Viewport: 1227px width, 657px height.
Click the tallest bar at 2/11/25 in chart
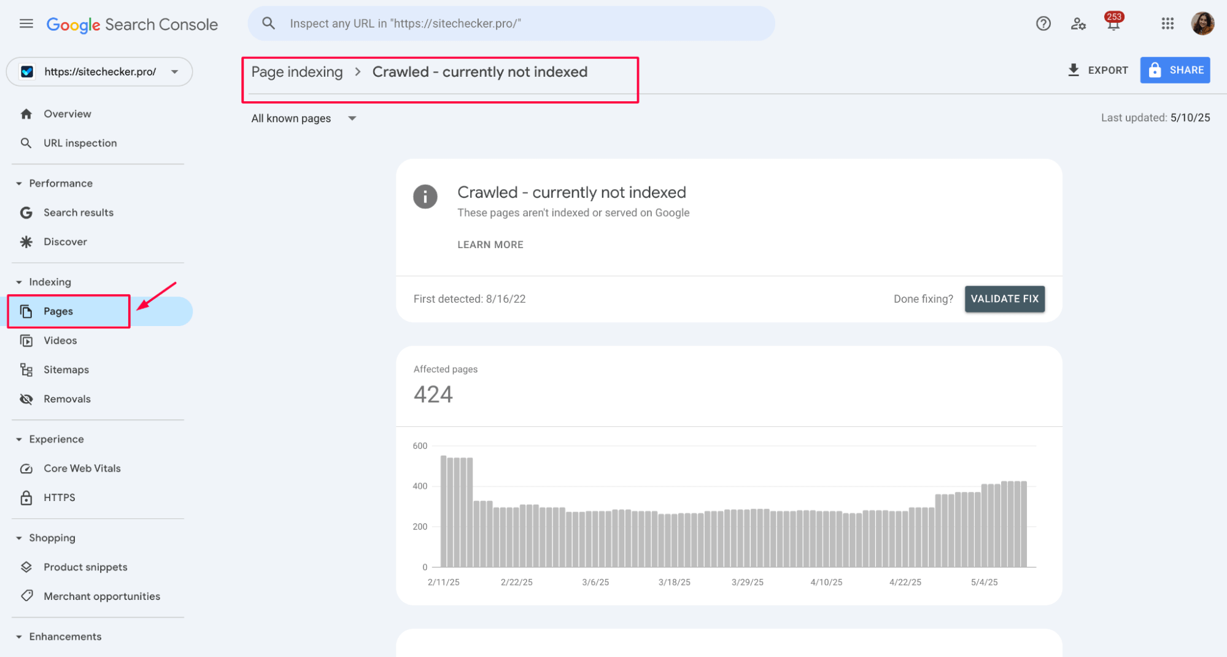[x=443, y=511]
